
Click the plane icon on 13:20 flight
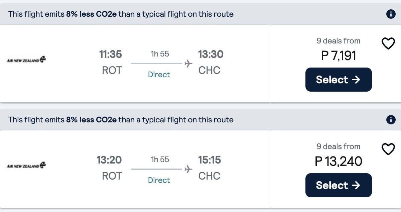tap(188, 169)
